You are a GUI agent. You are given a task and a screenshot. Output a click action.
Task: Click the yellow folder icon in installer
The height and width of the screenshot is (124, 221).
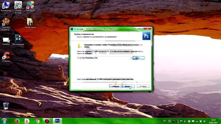click(x=79, y=46)
